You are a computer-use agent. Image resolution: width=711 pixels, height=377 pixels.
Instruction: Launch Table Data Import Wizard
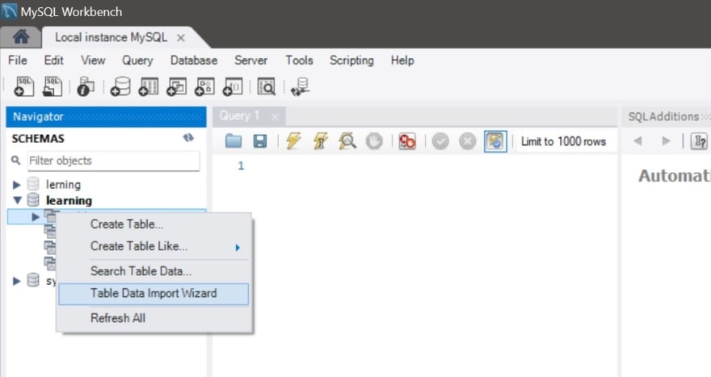pos(154,294)
